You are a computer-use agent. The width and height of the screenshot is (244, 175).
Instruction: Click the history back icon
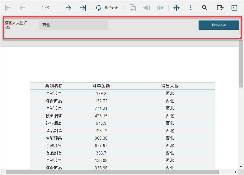(147, 8)
